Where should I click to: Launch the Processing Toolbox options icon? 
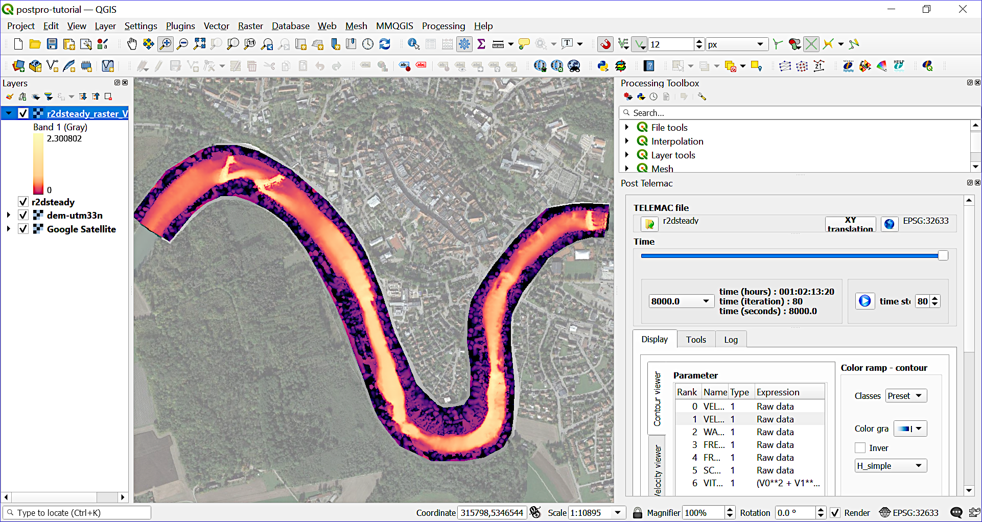pyautogui.click(x=702, y=97)
